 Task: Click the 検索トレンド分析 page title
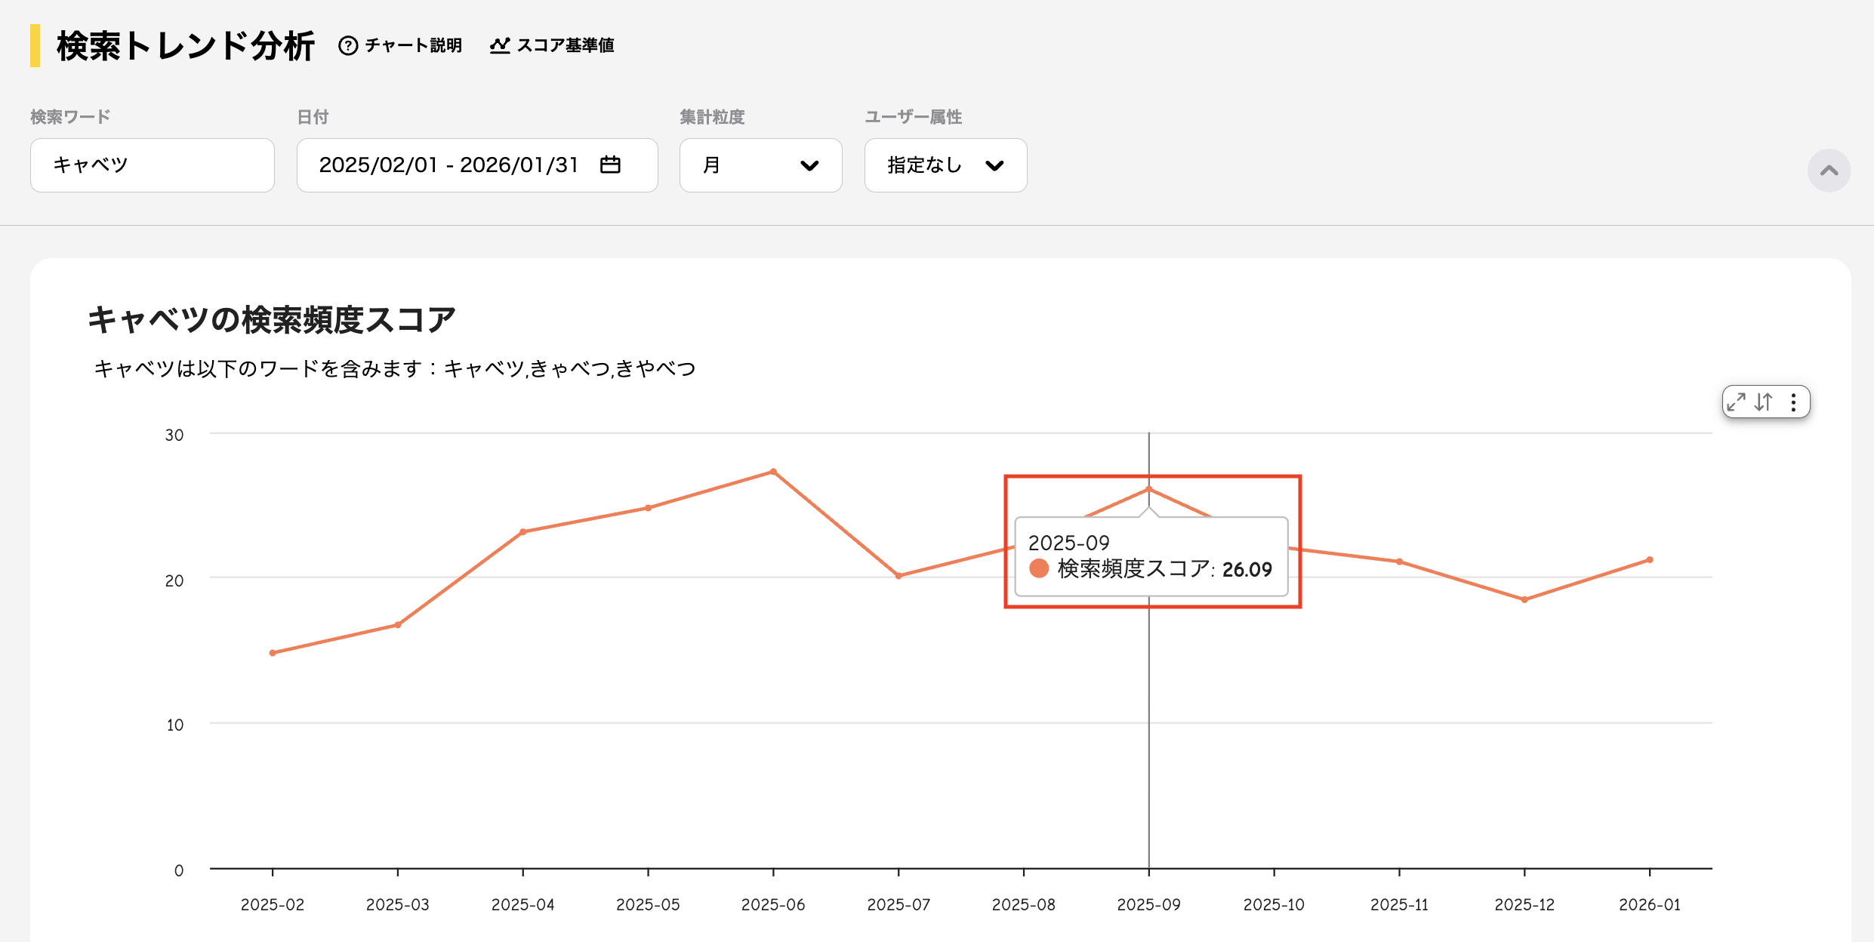[x=185, y=46]
